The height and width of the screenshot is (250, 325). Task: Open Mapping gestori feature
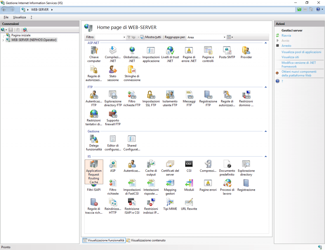170,187
